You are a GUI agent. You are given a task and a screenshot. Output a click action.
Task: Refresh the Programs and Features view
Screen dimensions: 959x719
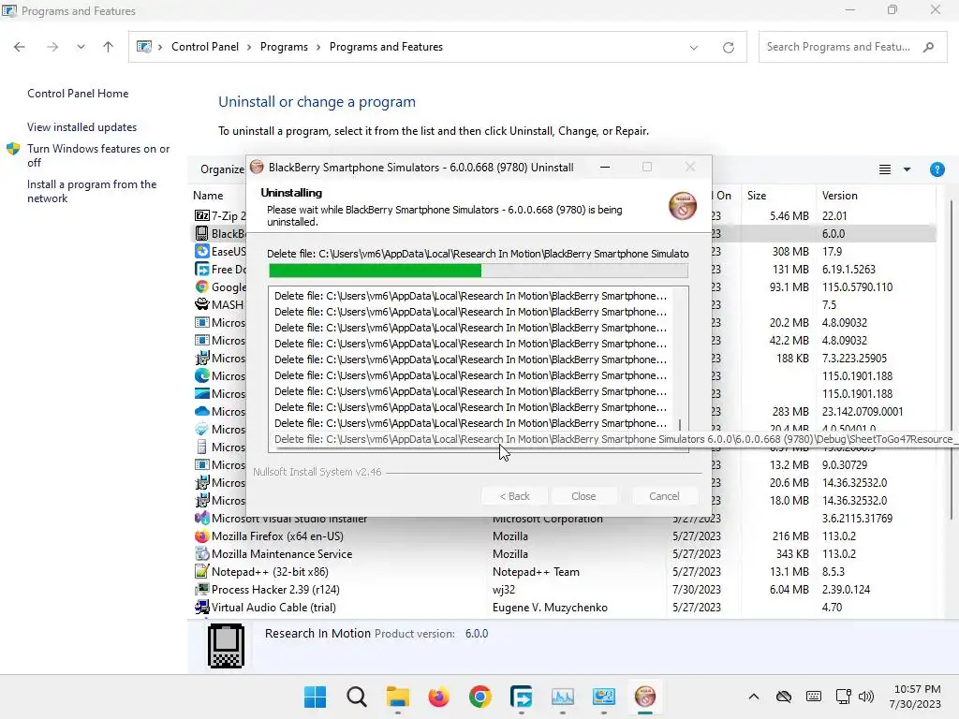coord(728,47)
